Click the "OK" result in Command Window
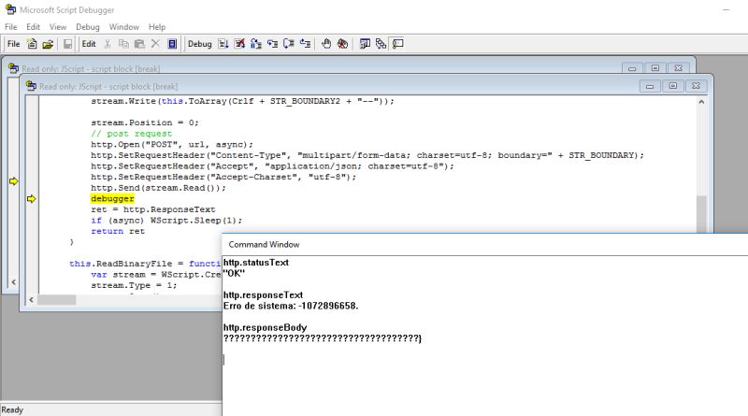Image resolution: width=748 pixels, height=416 pixels. tap(234, 273)
